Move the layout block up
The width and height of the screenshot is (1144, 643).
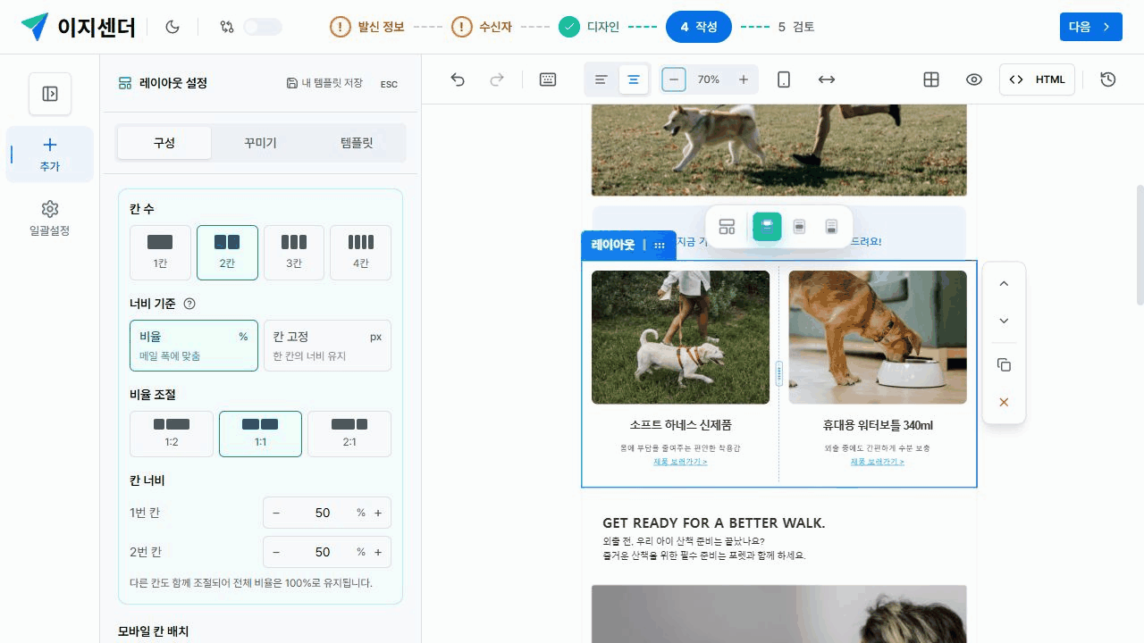tap(1004, 284)
